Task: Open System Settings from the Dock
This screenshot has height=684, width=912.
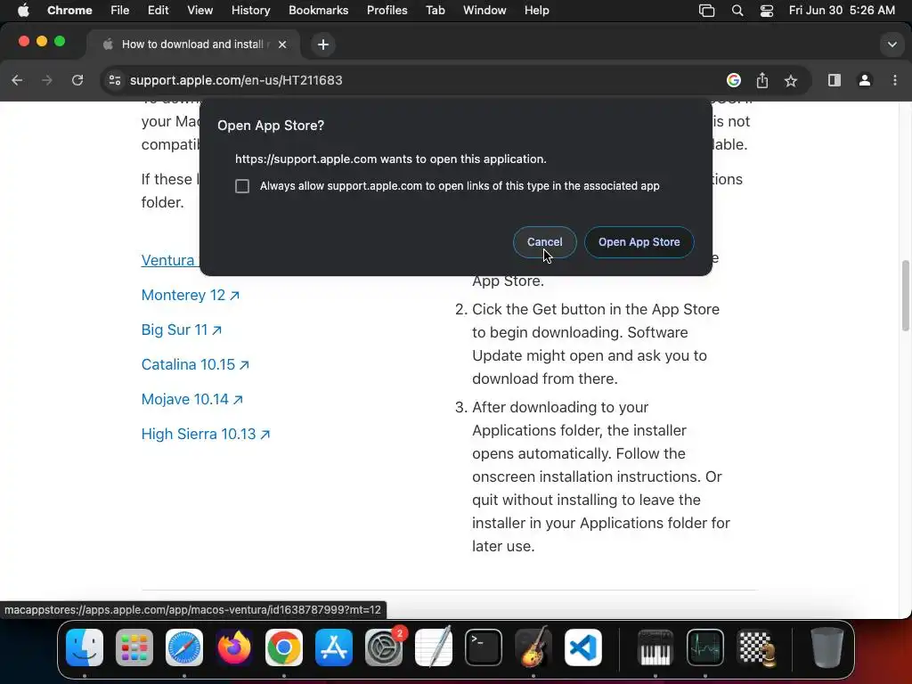Action: click(x=384, y=647)
